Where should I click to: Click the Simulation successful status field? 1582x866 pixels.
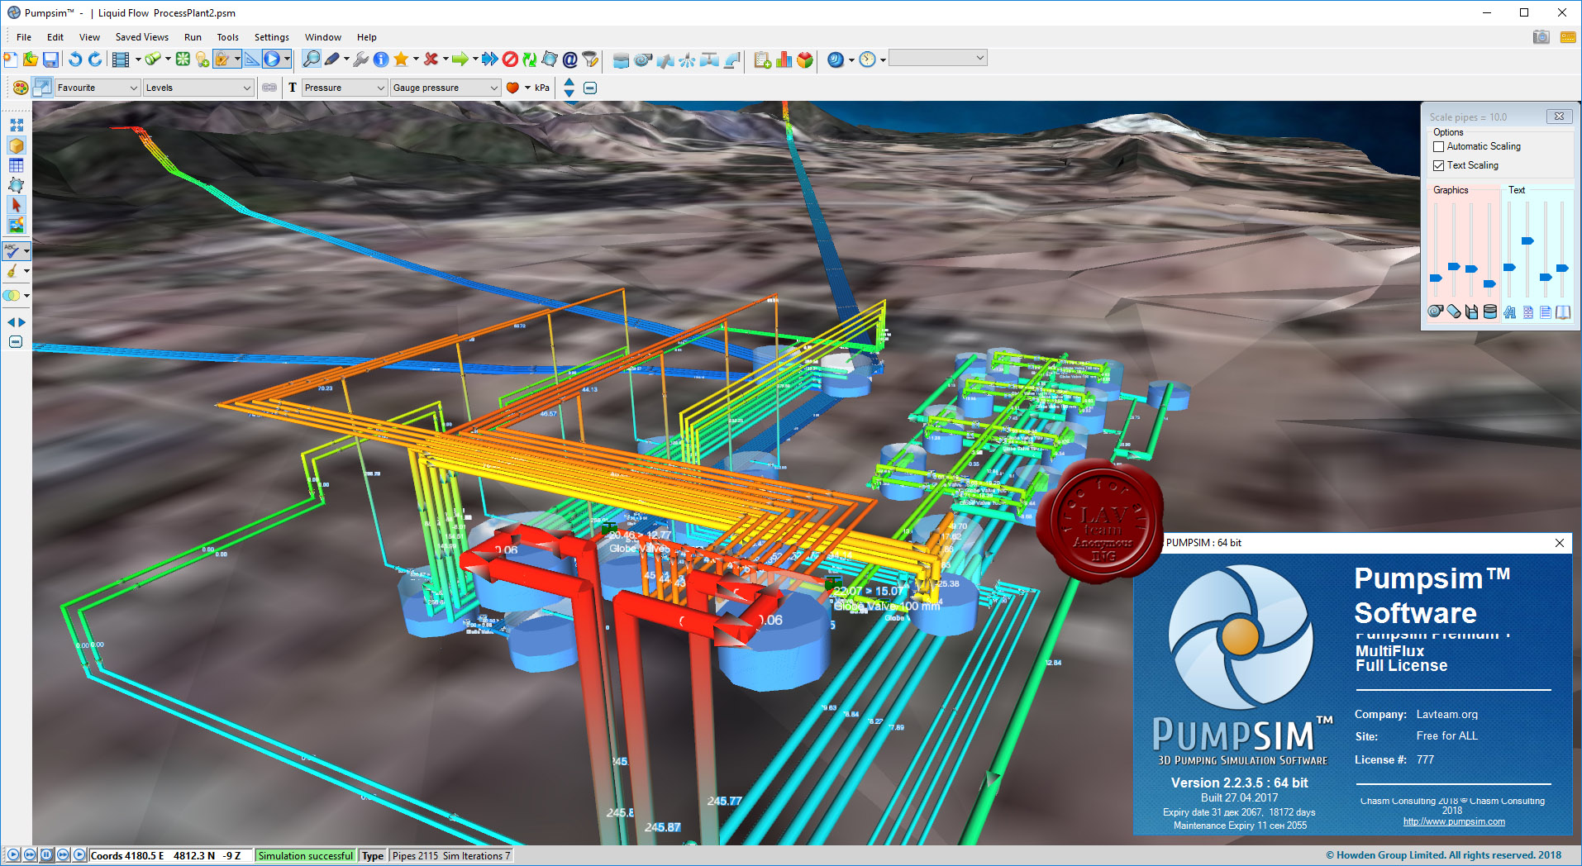coord(306,855)
